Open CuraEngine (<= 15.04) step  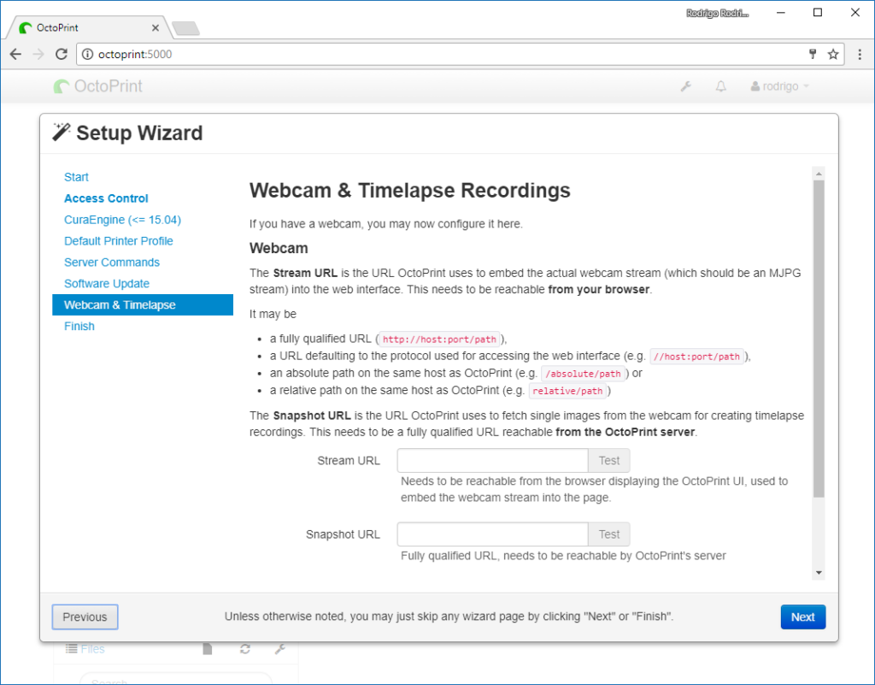click(x=123, y=220)
